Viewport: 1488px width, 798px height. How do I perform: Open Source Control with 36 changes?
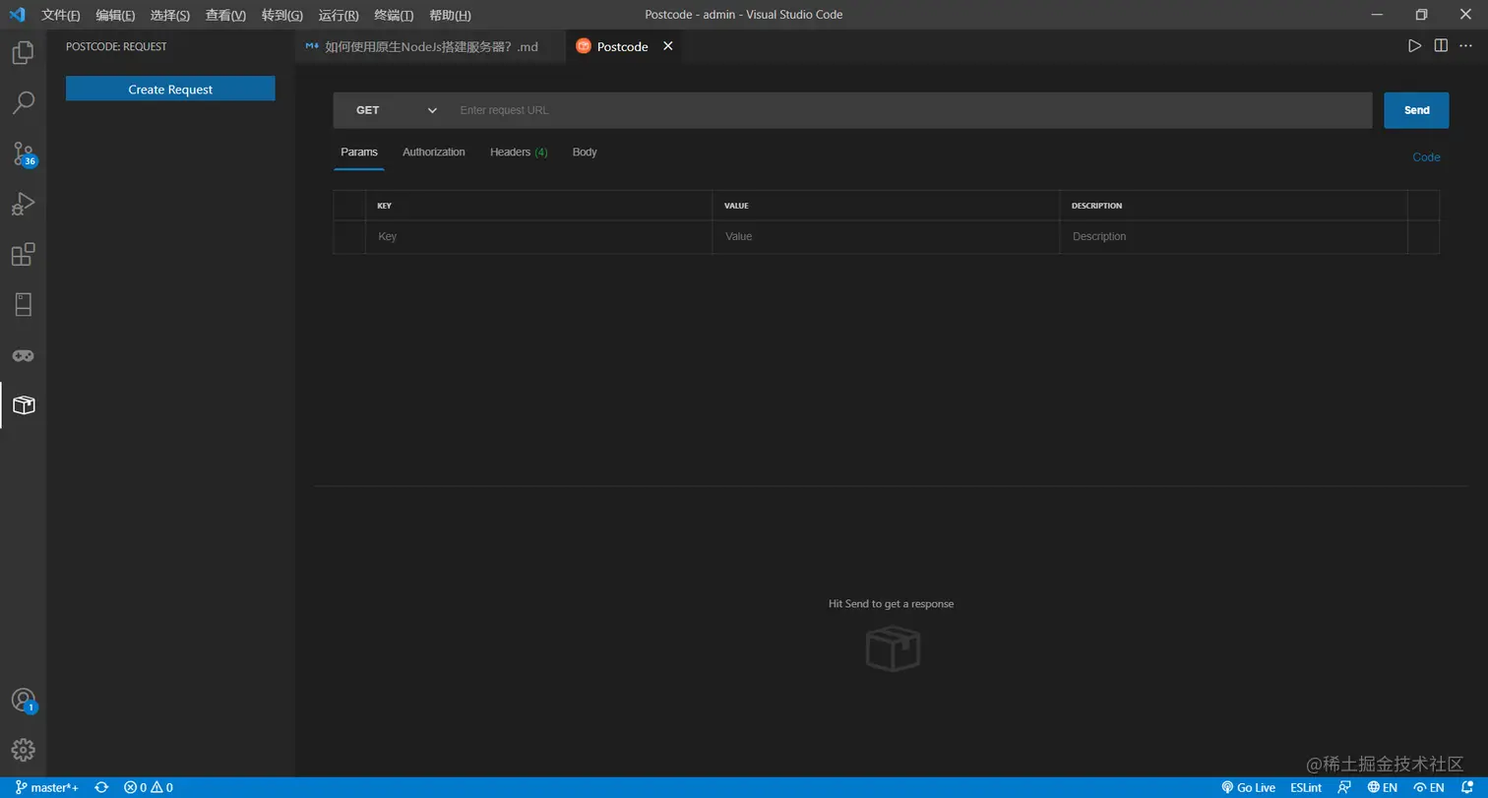pos(23,153)
